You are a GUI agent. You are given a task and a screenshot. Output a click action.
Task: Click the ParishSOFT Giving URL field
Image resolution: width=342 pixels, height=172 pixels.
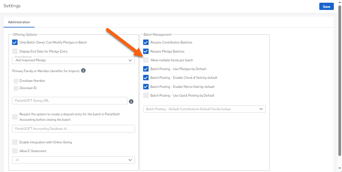(x=70, y=101)
